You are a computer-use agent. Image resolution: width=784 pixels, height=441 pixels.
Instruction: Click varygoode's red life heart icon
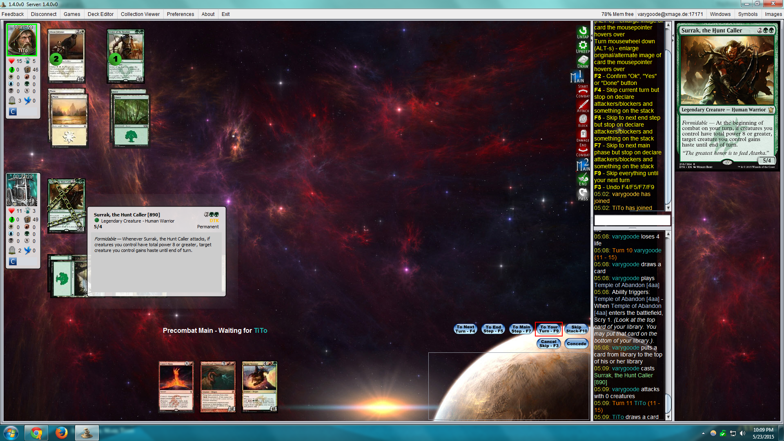coord(11,211)
